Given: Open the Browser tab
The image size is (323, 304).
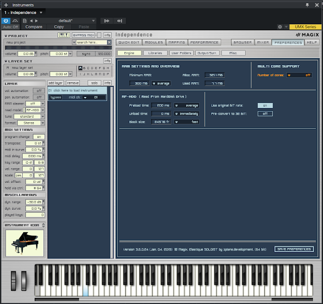Looking at the screenshot, I should [243, 42].
